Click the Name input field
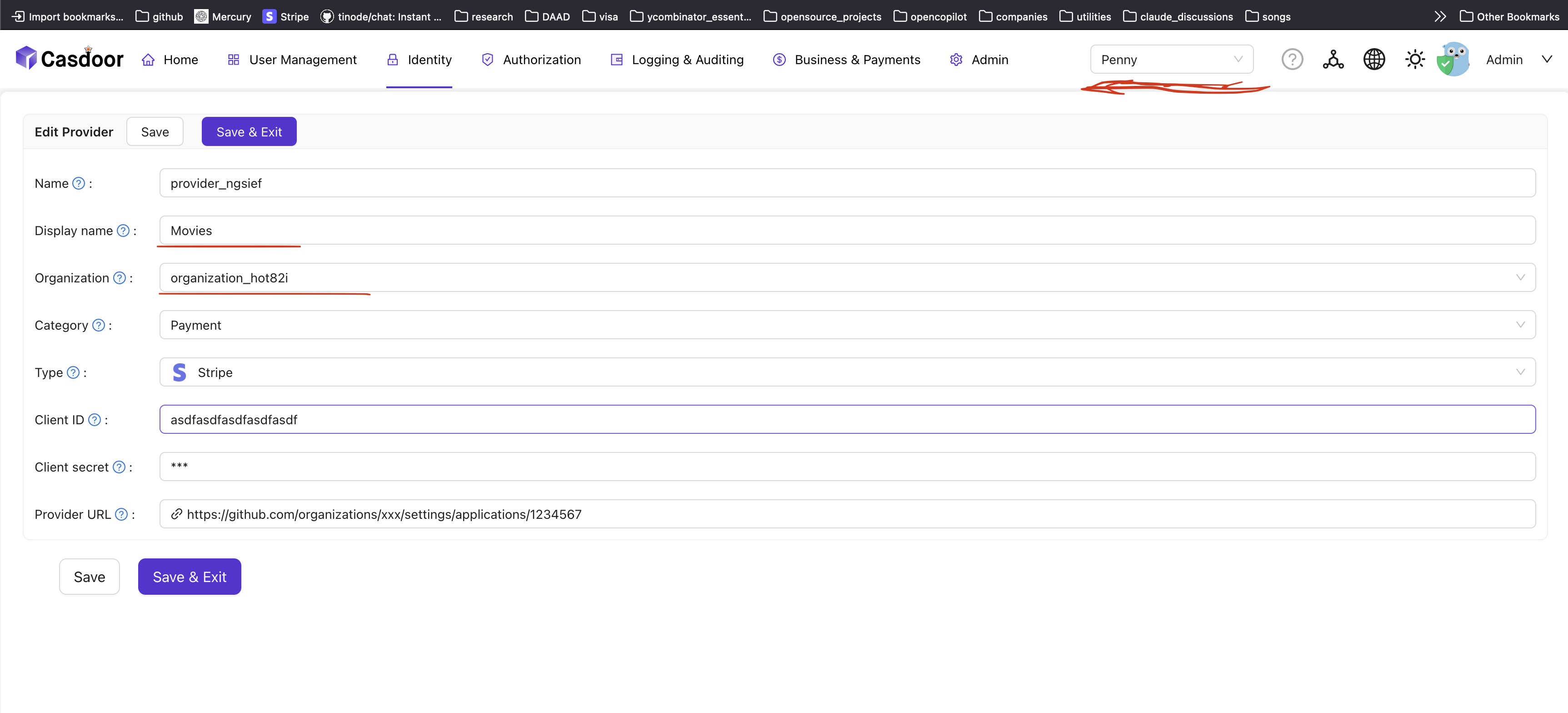1568x713 pixels. tap(847, 183)
